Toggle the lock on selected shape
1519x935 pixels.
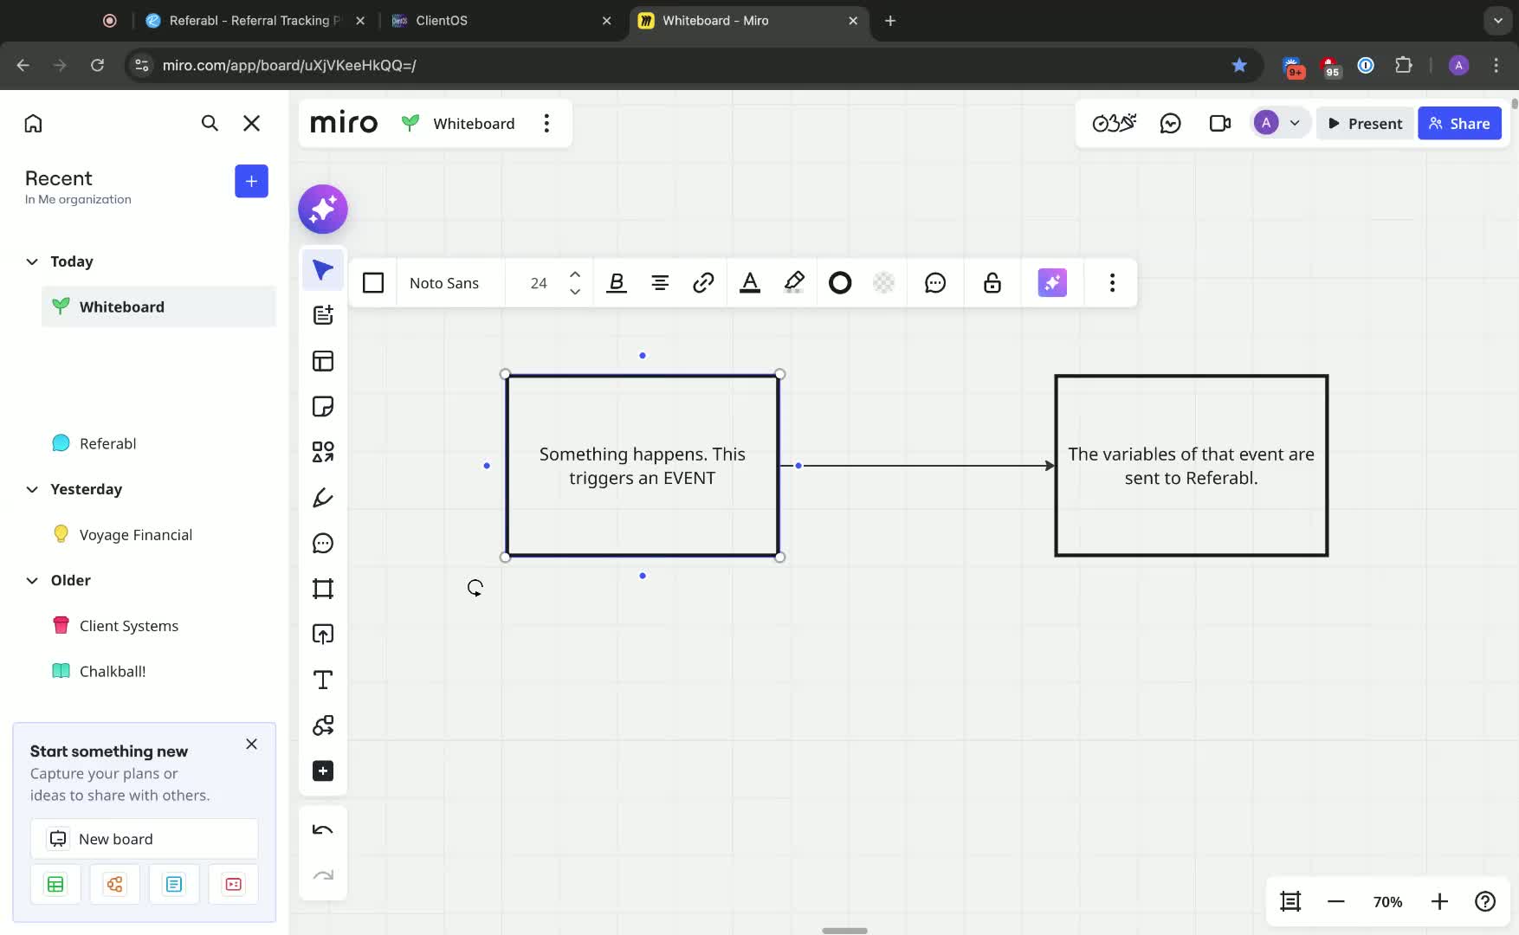tap(992, 283)
